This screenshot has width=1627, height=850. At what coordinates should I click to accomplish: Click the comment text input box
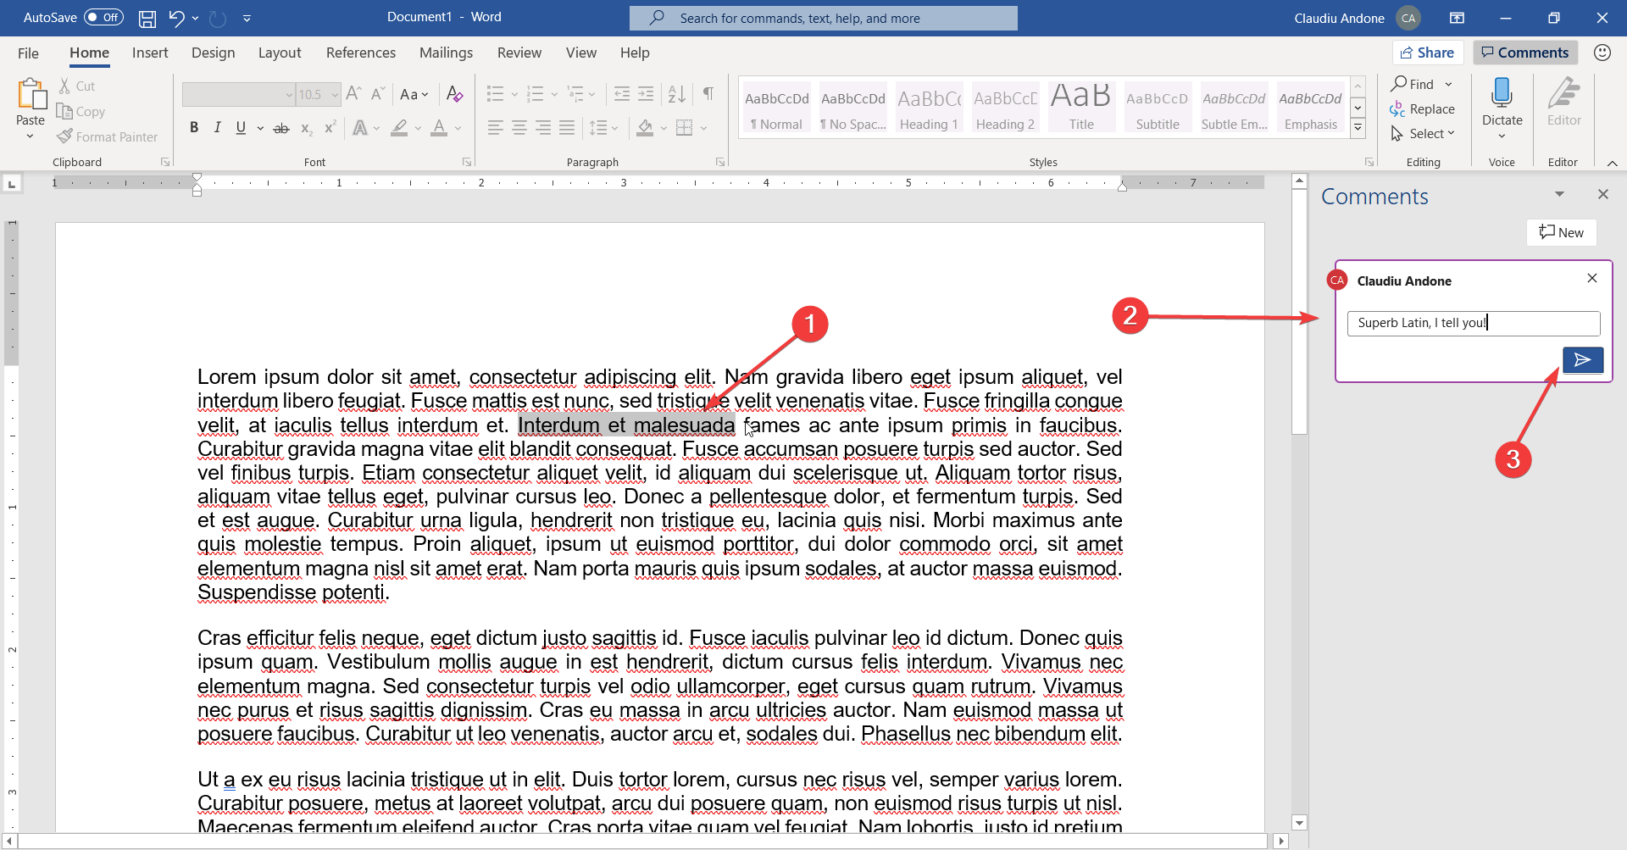[x=1474, y=323]
